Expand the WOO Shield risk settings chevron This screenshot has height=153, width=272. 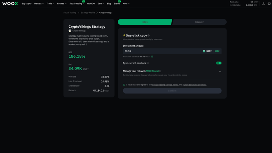pyautogui.click(x=220, y=71)
